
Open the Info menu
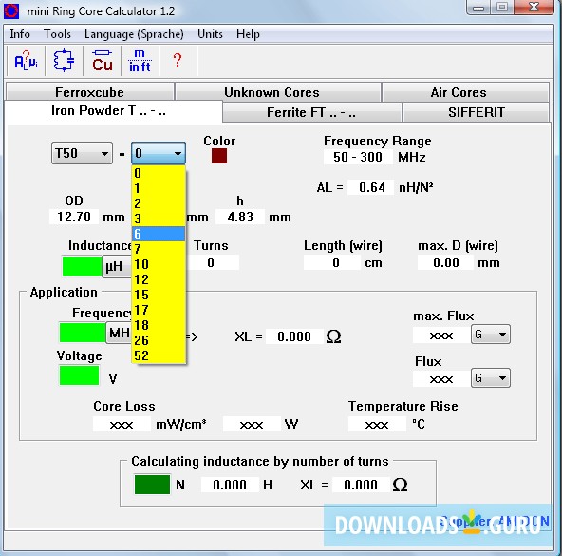(x=20, y=34)
